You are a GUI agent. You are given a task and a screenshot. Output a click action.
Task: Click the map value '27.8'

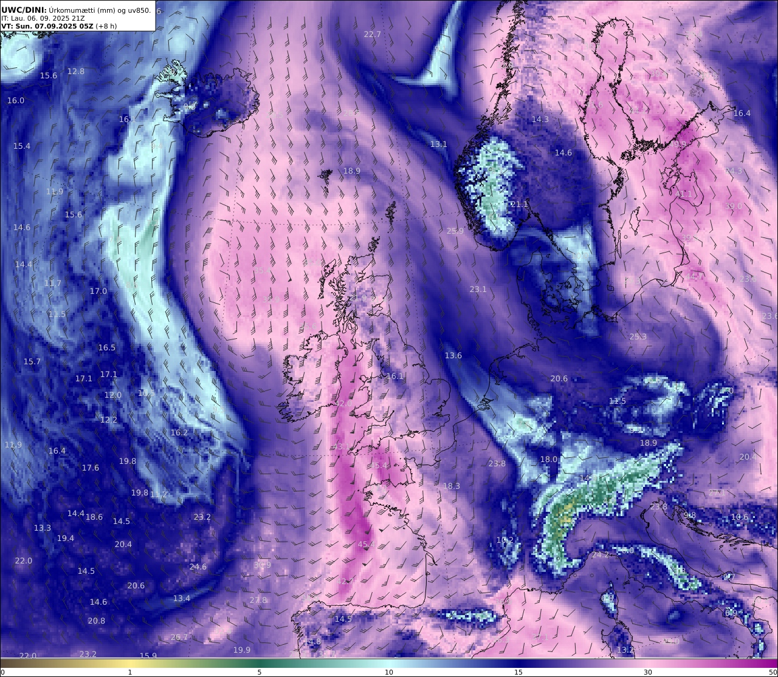pyautogui.click(x=258, y=600)
